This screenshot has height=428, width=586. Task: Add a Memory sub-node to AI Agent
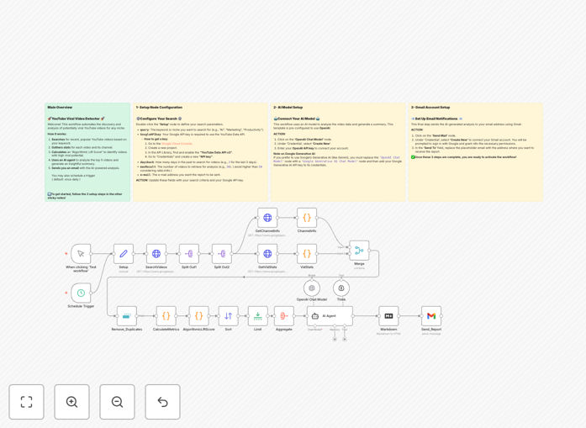pyautogui.click(x=335, y=340)
